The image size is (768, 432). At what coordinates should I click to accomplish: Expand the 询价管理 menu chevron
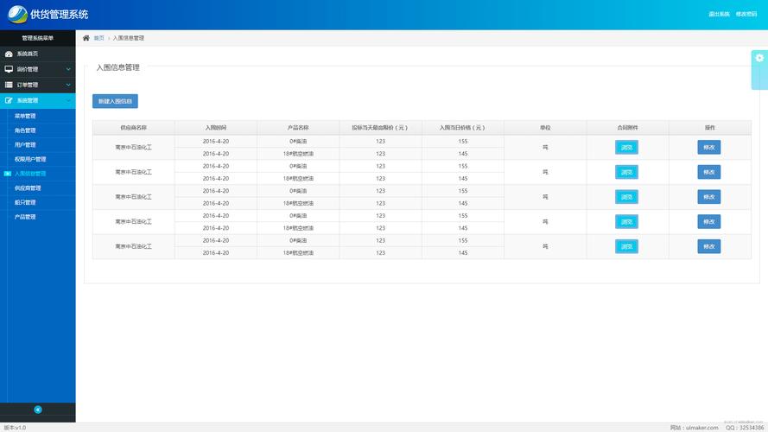68,69
